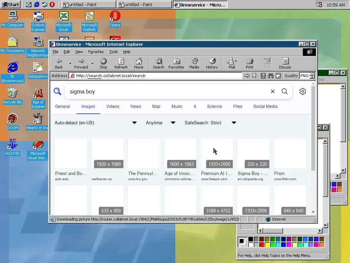Screen dimensions: 350x263
Task: Click browser page scrollbar down arrow
Action: [x=313, y=212]
